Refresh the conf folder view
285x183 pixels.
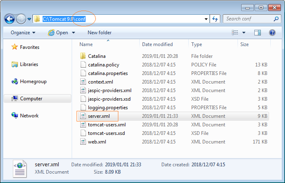215,19
